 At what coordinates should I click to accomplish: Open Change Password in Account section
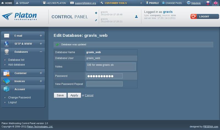click(20, 98)
